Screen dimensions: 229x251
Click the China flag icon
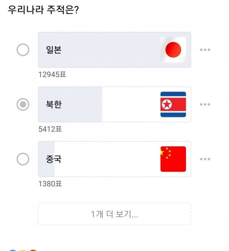coord(173,159)
